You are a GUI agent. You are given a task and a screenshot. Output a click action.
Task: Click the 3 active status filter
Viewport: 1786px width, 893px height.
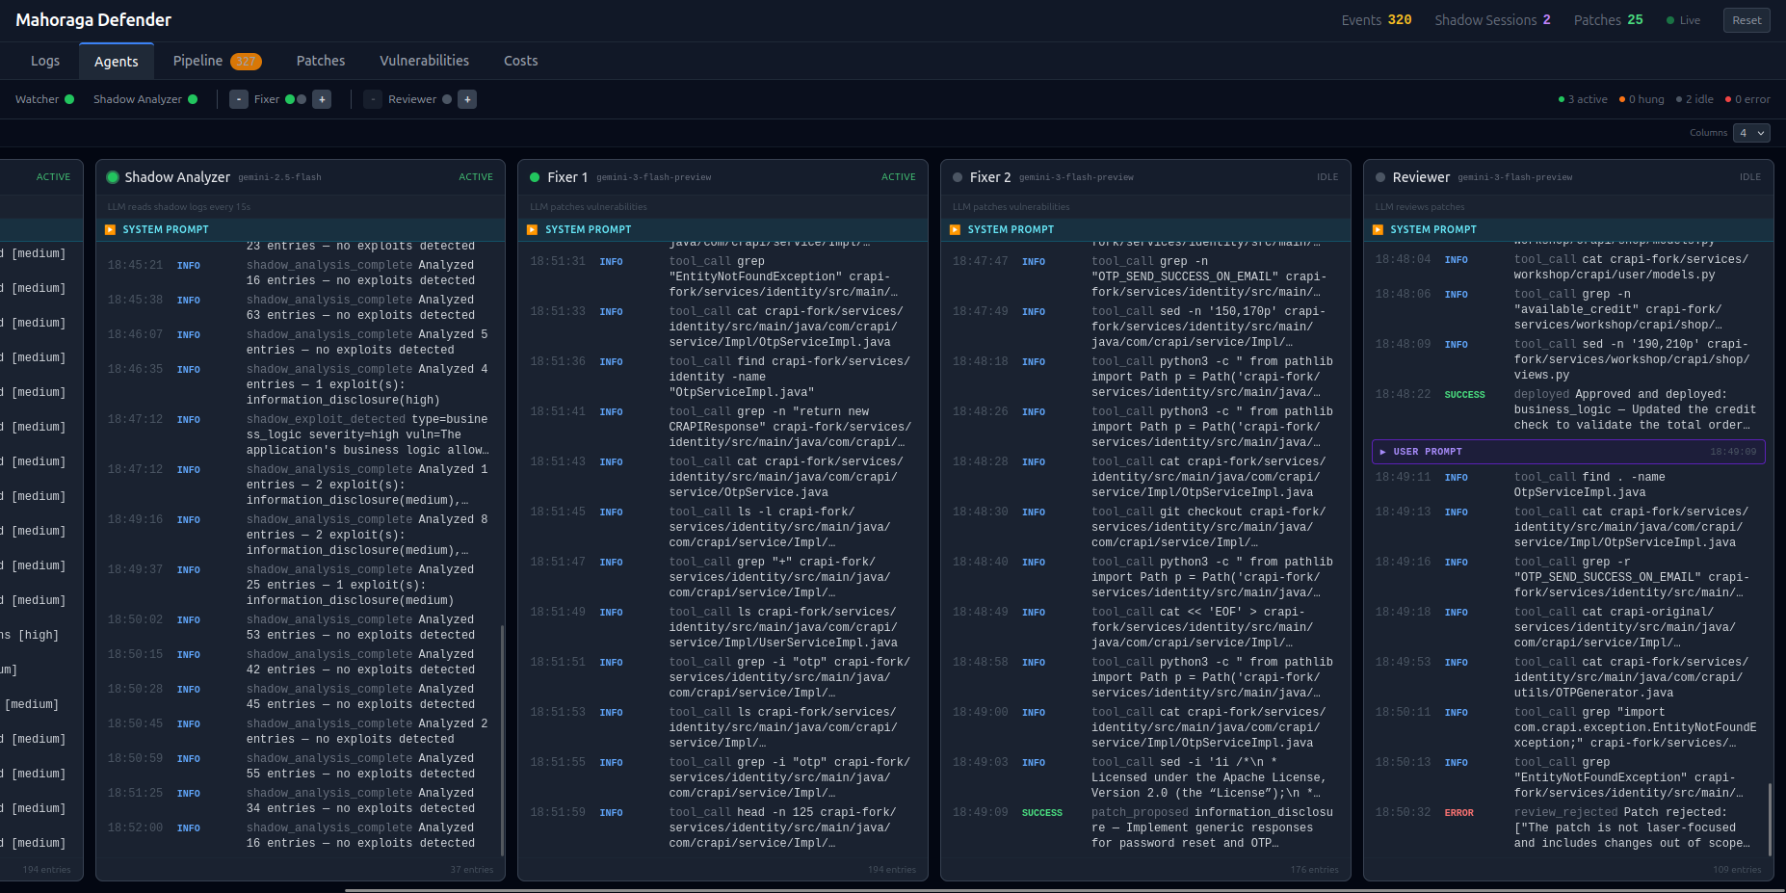[x=1583, y=99]
